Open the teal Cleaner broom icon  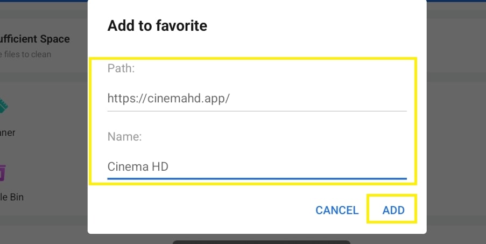[3, 106]
